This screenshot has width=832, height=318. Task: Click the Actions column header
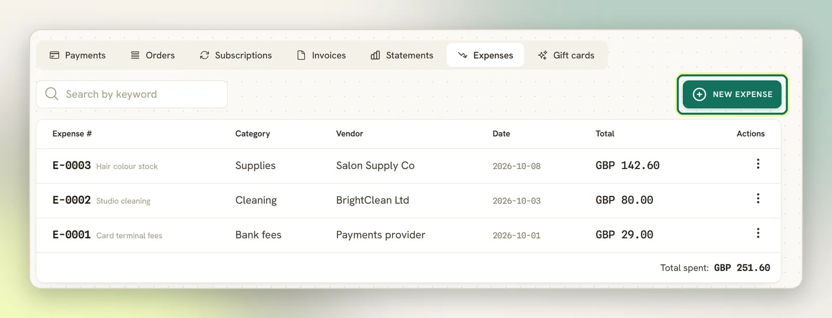(x=751, y=134)
